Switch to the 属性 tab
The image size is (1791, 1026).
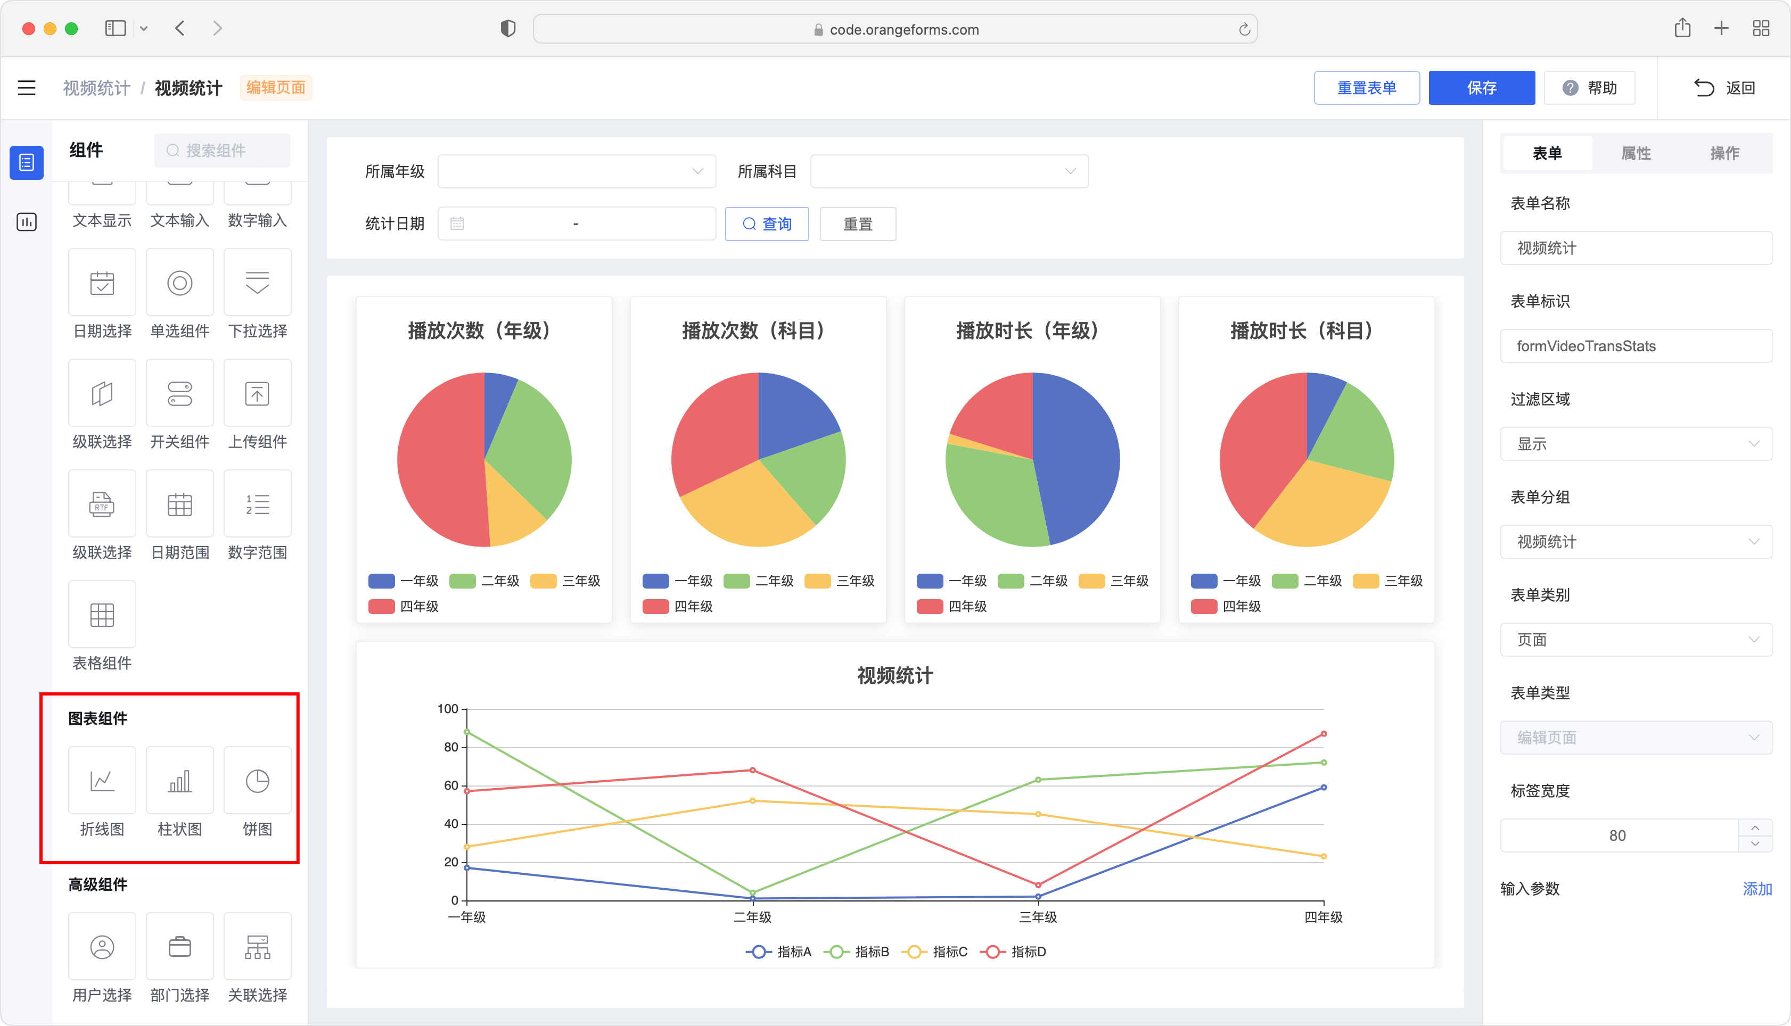tap(1636, 153)
